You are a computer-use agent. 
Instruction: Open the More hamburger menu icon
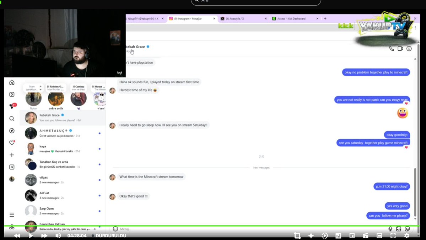coord(12,215)
